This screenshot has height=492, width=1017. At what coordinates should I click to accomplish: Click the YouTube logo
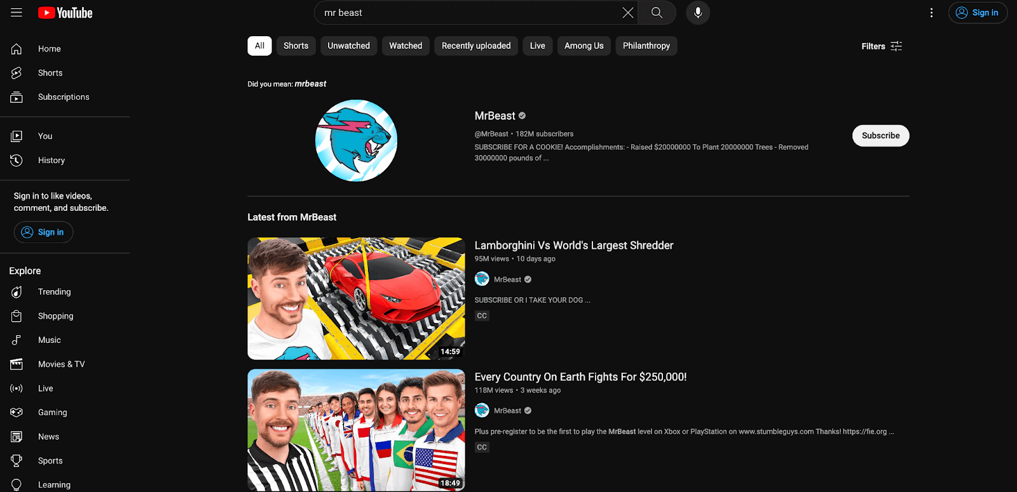point(65,13)
